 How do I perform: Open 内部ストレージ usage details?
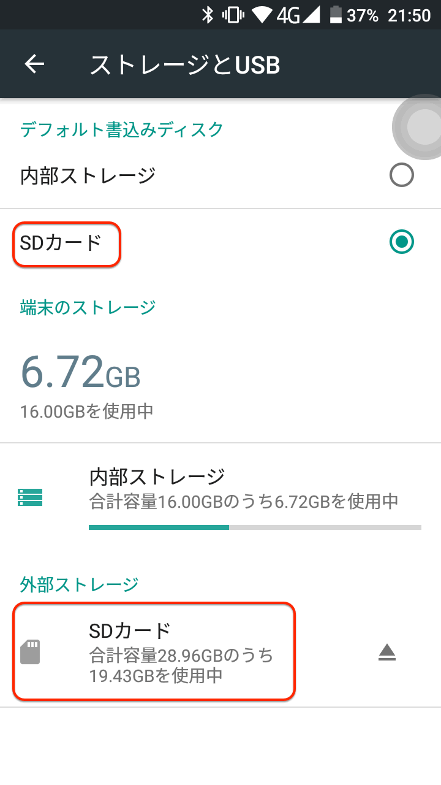pos(244,488)
